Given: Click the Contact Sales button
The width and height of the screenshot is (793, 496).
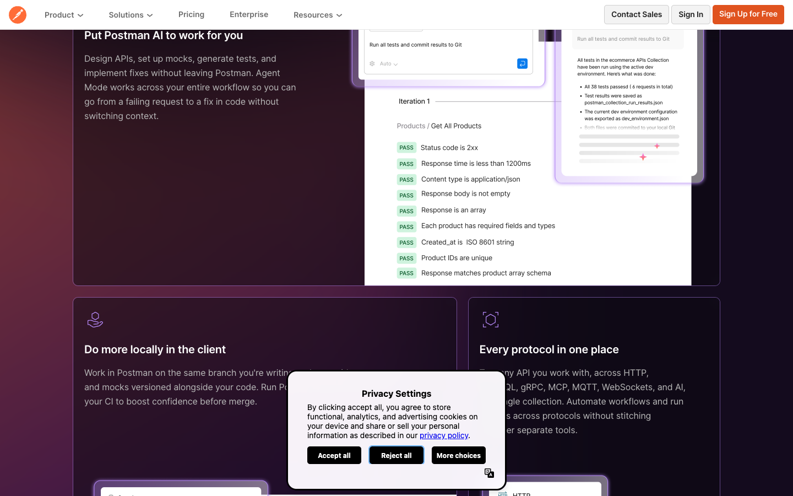Looking at the screenshot, I should [637, 14].
